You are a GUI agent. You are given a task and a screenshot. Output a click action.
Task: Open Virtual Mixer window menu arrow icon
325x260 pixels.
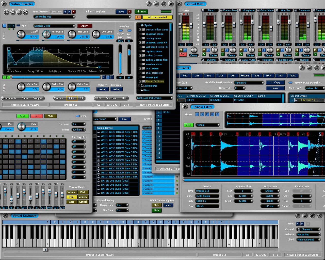point(180,4)
